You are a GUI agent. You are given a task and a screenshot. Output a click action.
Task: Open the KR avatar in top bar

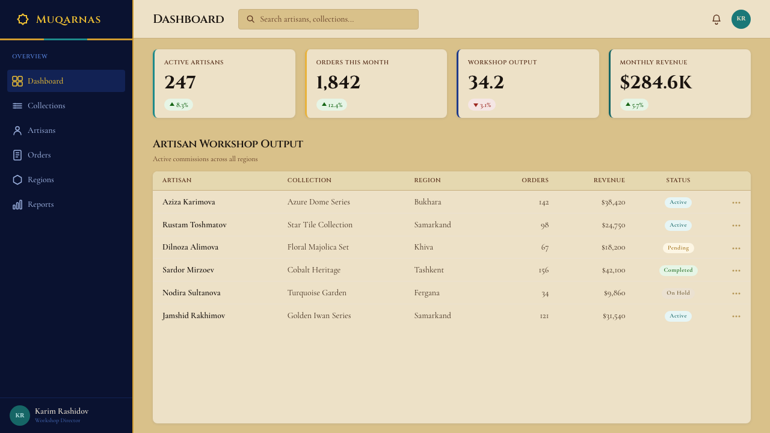pyautogui.click(x=741, y=19)
